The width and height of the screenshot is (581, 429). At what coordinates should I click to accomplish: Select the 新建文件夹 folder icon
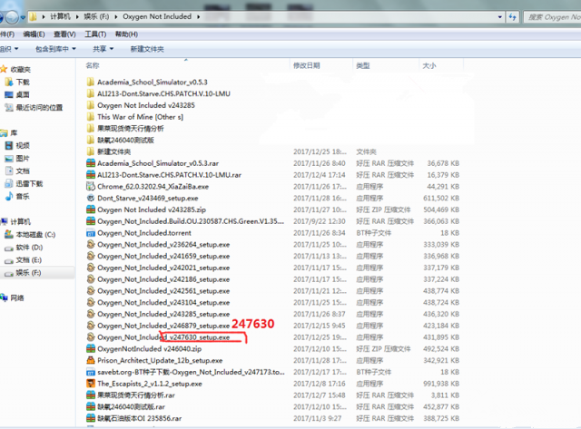point(91,151)
